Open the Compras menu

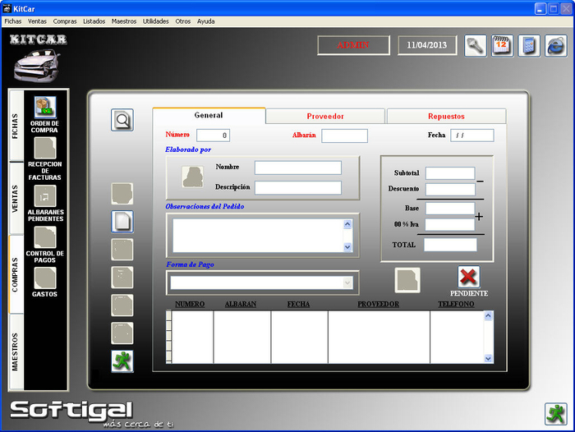click(x=65, y=21)
